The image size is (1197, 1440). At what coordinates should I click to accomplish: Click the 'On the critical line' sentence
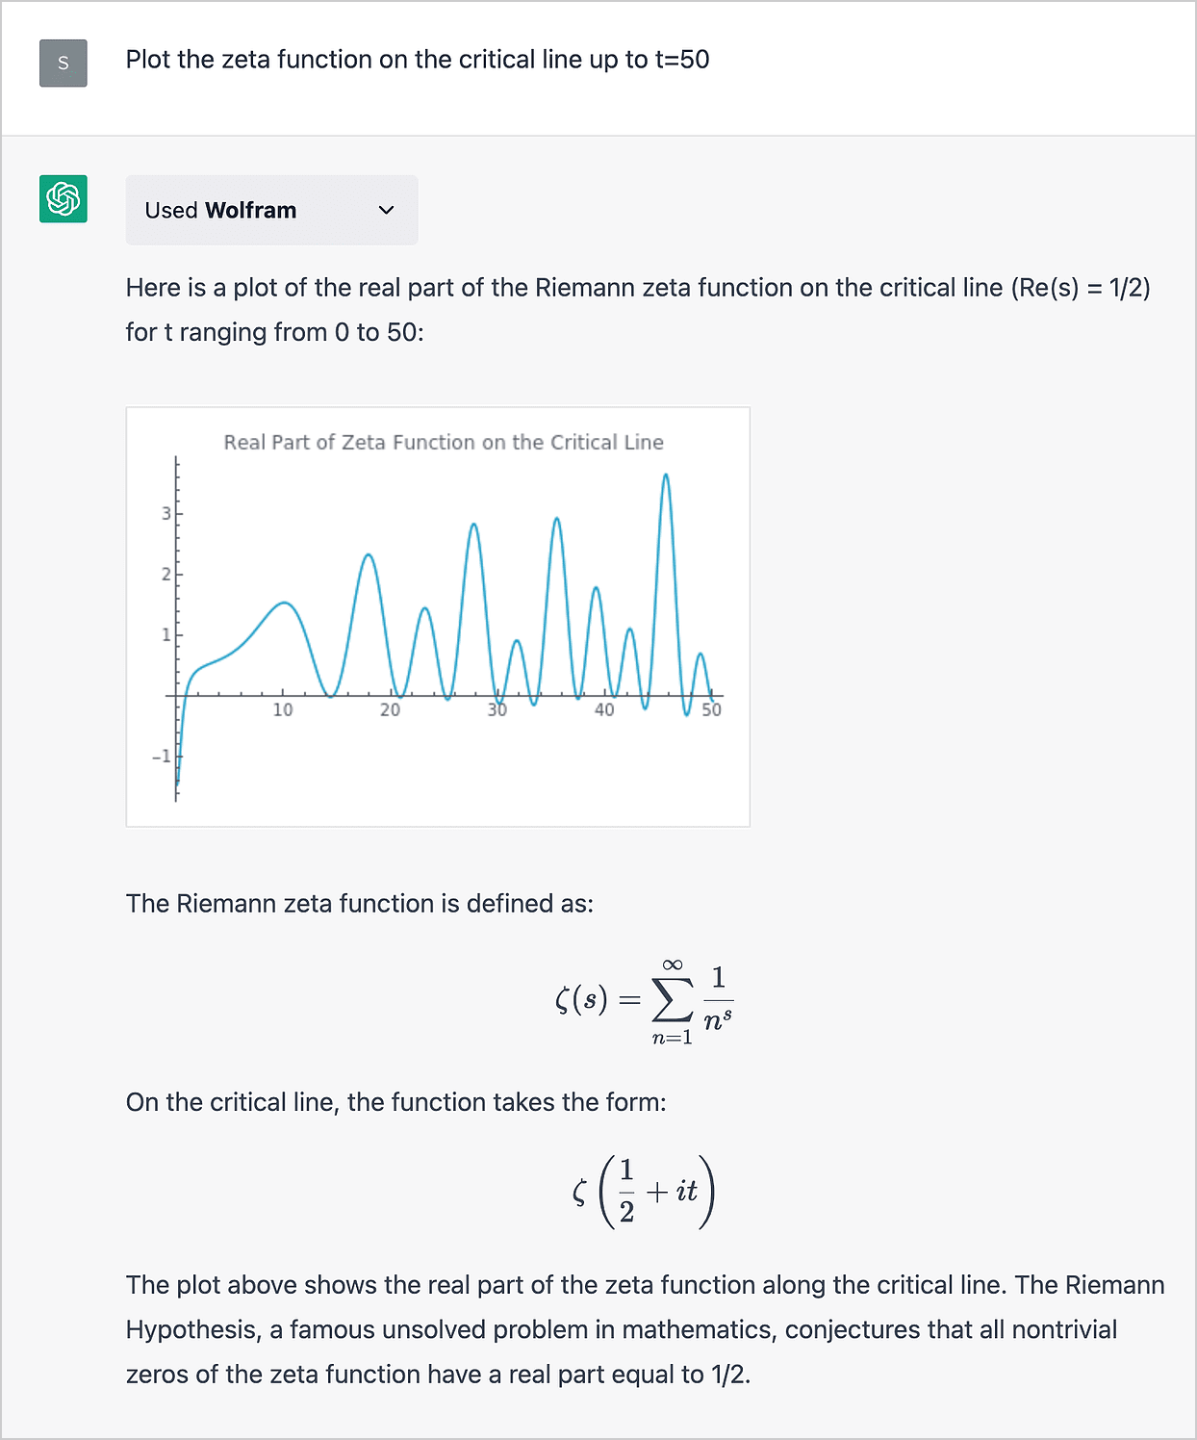pos(395,1102)
